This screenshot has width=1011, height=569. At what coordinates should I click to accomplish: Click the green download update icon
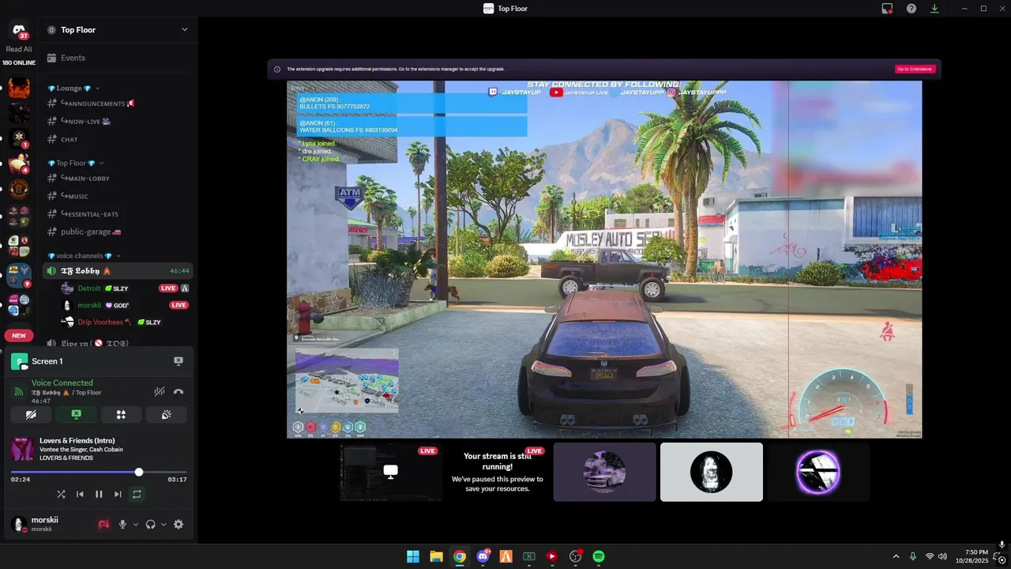[x=934, y=9]
